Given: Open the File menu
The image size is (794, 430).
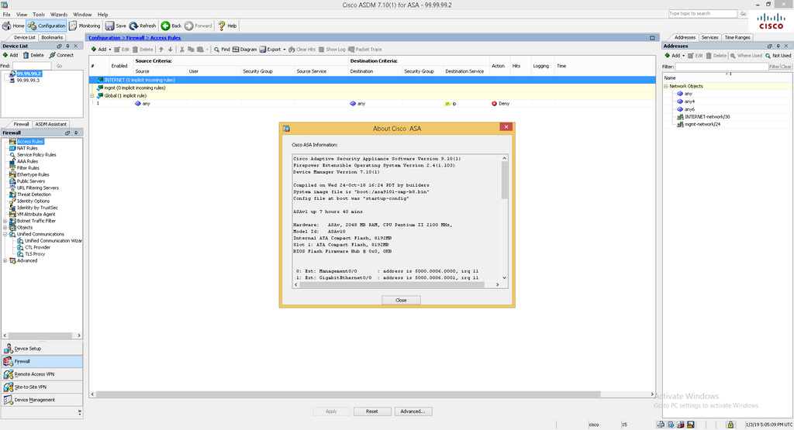Looking at the screenshot, I should coord(6,15).
